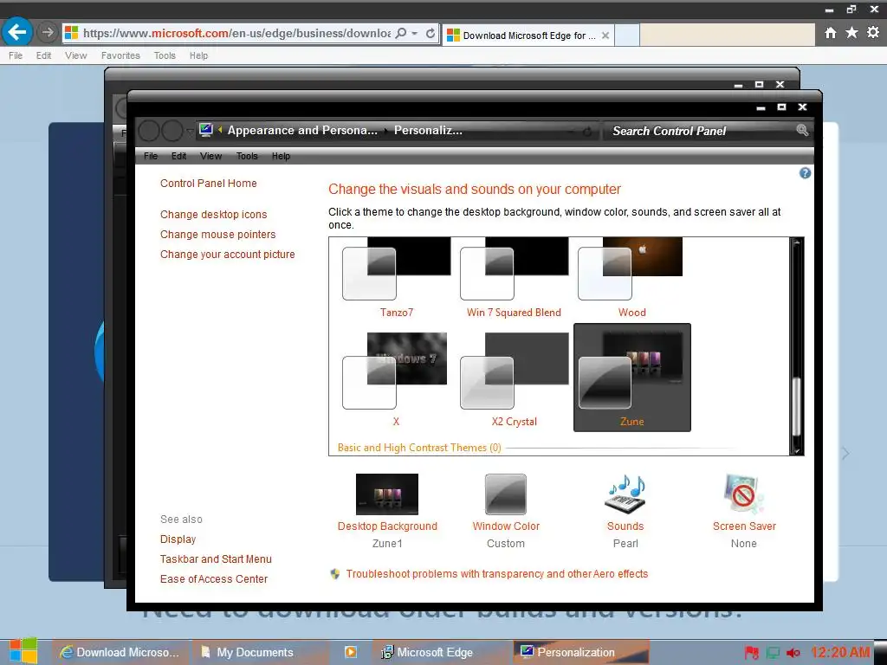Open Personalization window File menu
The image size is (887, 665).
151,156
